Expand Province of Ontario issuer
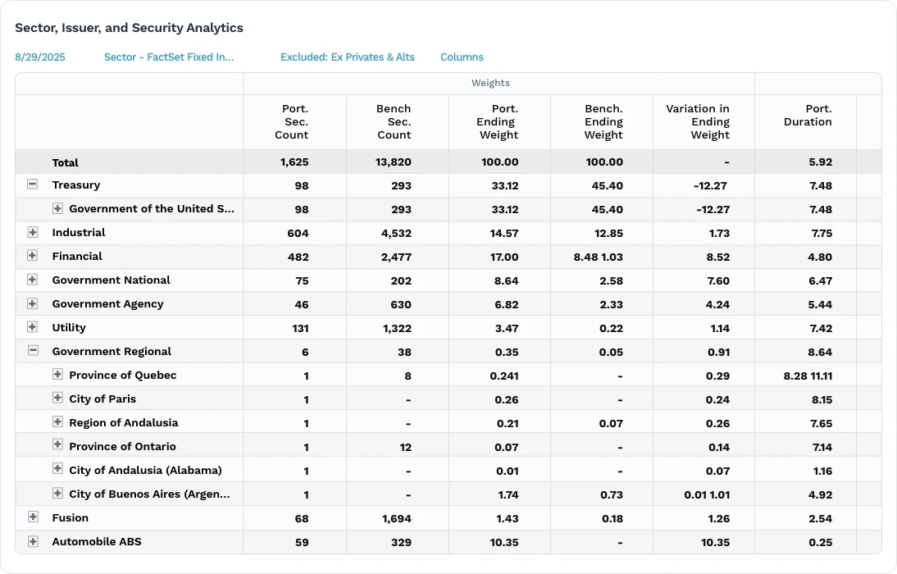 (x=57, y=444)
